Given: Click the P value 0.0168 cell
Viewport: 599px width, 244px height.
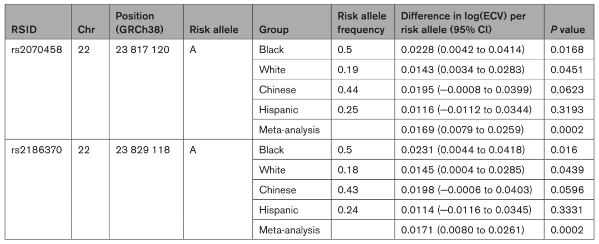Looking at the screenshot, I should (567, 50).
